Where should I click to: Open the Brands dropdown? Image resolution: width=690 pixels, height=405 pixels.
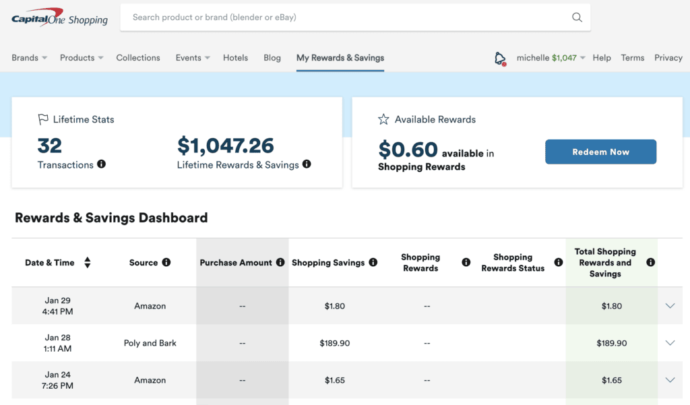[x=29, y=58]
